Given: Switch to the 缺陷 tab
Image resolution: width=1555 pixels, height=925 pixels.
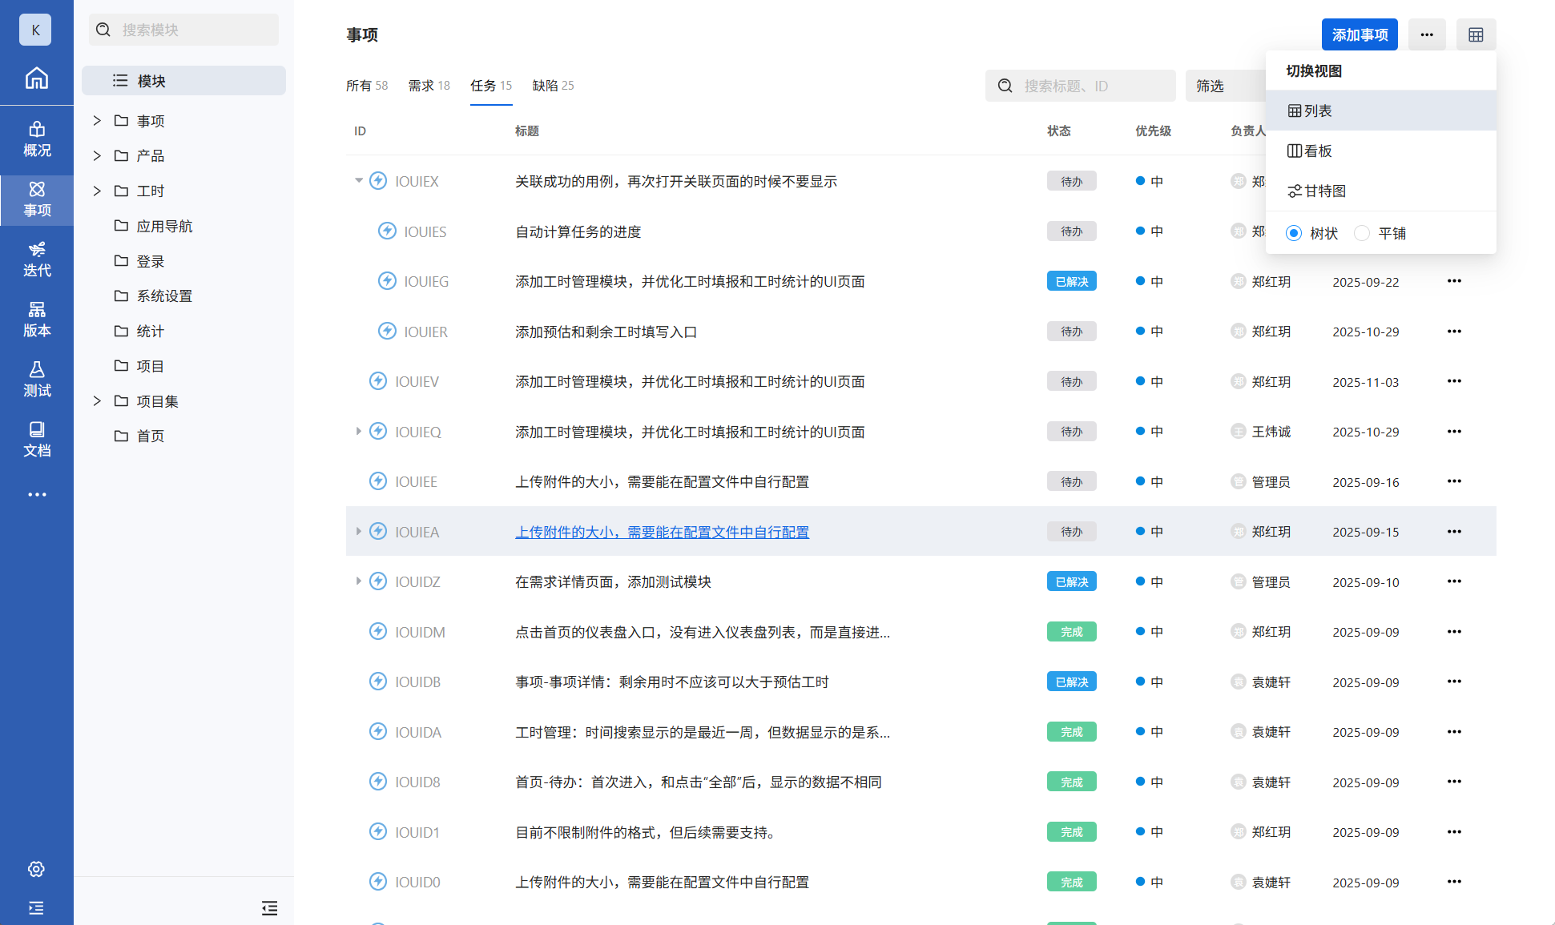Looking at the screenshot, I should coord(553,86).
